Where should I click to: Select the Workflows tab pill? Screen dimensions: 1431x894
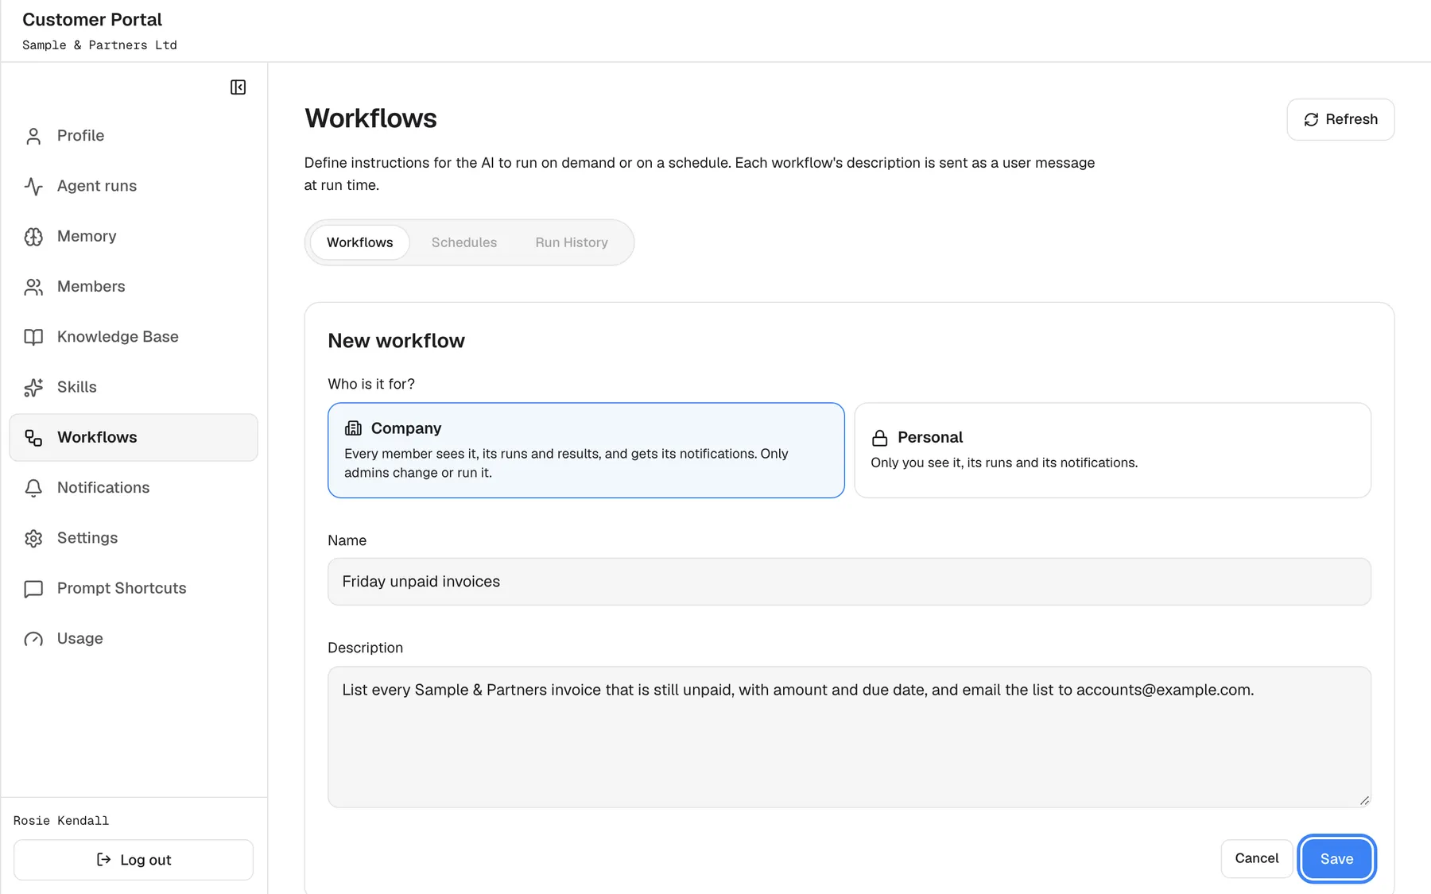pyautogui.click(x=359, y=242)
